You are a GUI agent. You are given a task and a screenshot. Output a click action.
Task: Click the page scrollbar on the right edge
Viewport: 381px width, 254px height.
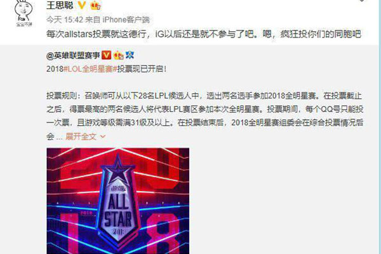click(x=380, y=127)
